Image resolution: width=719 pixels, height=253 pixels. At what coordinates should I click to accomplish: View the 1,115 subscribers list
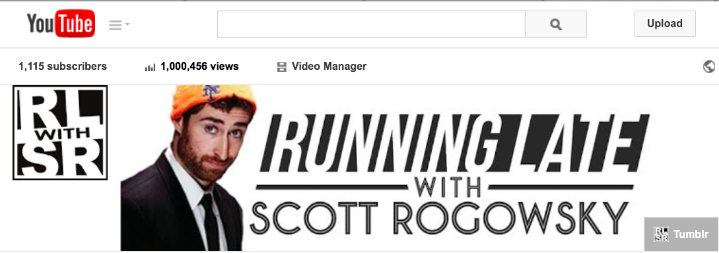62,67
